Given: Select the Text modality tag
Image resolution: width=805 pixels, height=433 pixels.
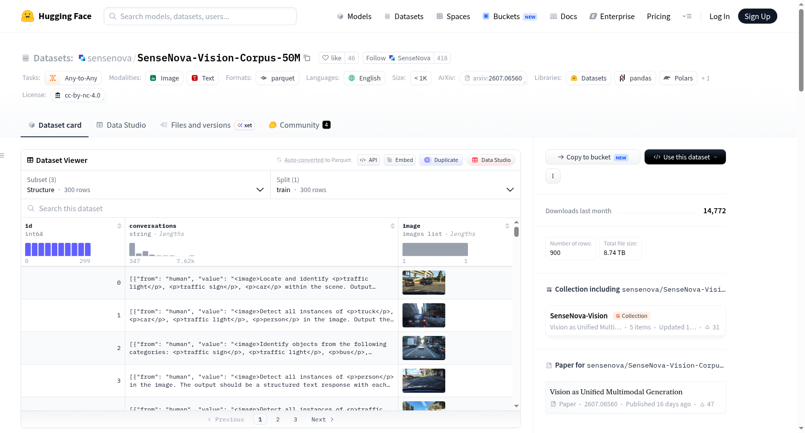Looking at the screenshot, I should 203,78.
